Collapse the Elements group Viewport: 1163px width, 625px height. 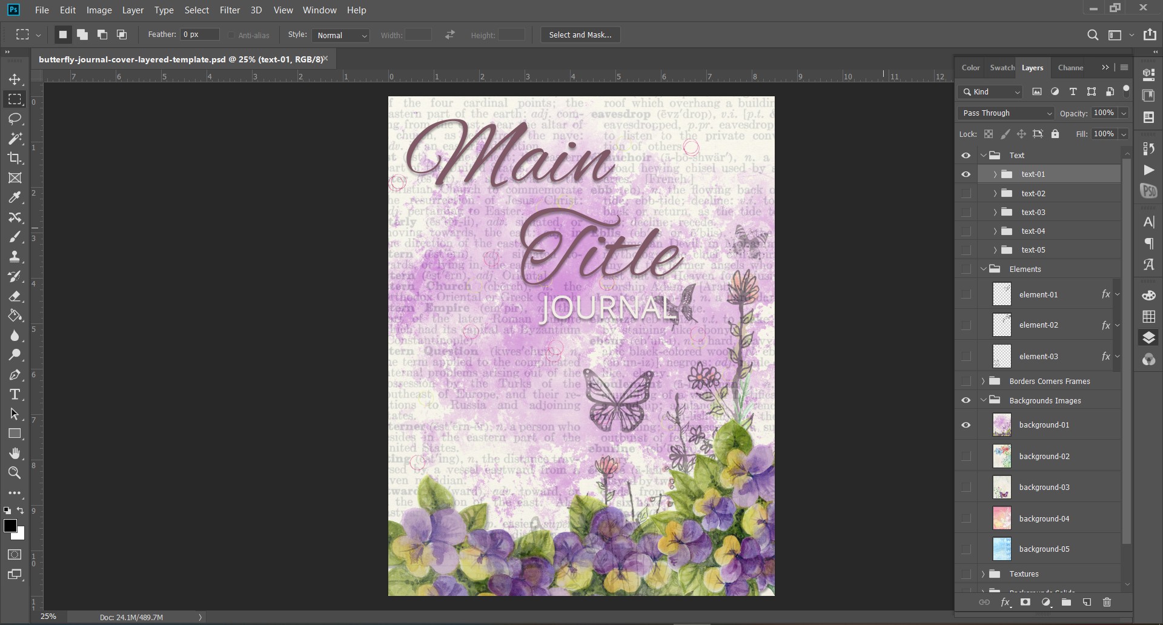[984, 269]
